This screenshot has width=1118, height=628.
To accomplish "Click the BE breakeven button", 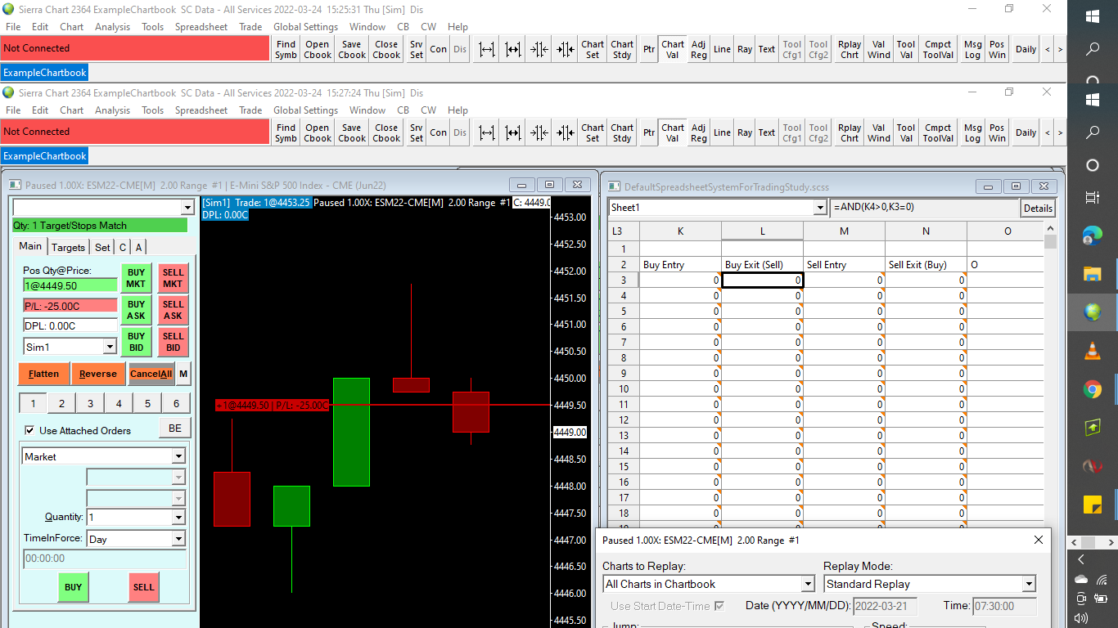I will click(x=175, y=428).
